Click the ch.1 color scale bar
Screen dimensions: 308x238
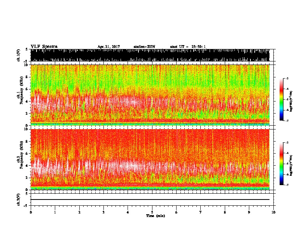tap(281, 100)
